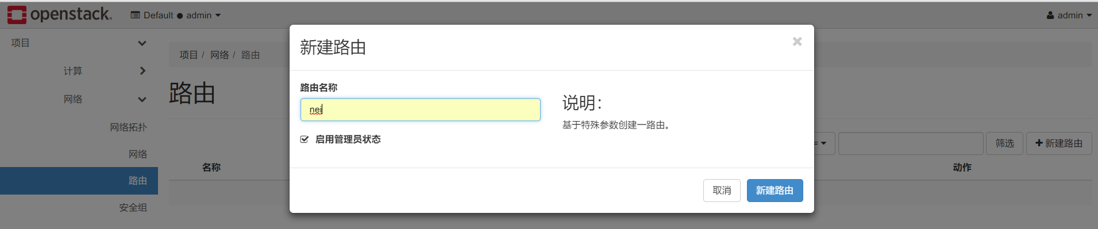Collapse the 项目 sidebar section

(79, 43)
